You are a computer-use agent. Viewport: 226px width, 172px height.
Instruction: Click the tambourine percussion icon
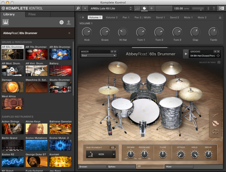point(216,132)
